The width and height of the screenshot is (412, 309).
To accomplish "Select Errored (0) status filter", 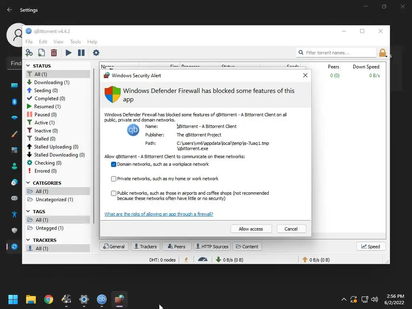I will tap(45, 171).
